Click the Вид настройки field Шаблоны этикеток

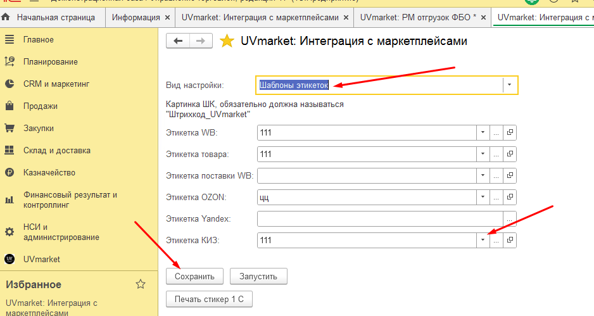(x=379, y=85)
